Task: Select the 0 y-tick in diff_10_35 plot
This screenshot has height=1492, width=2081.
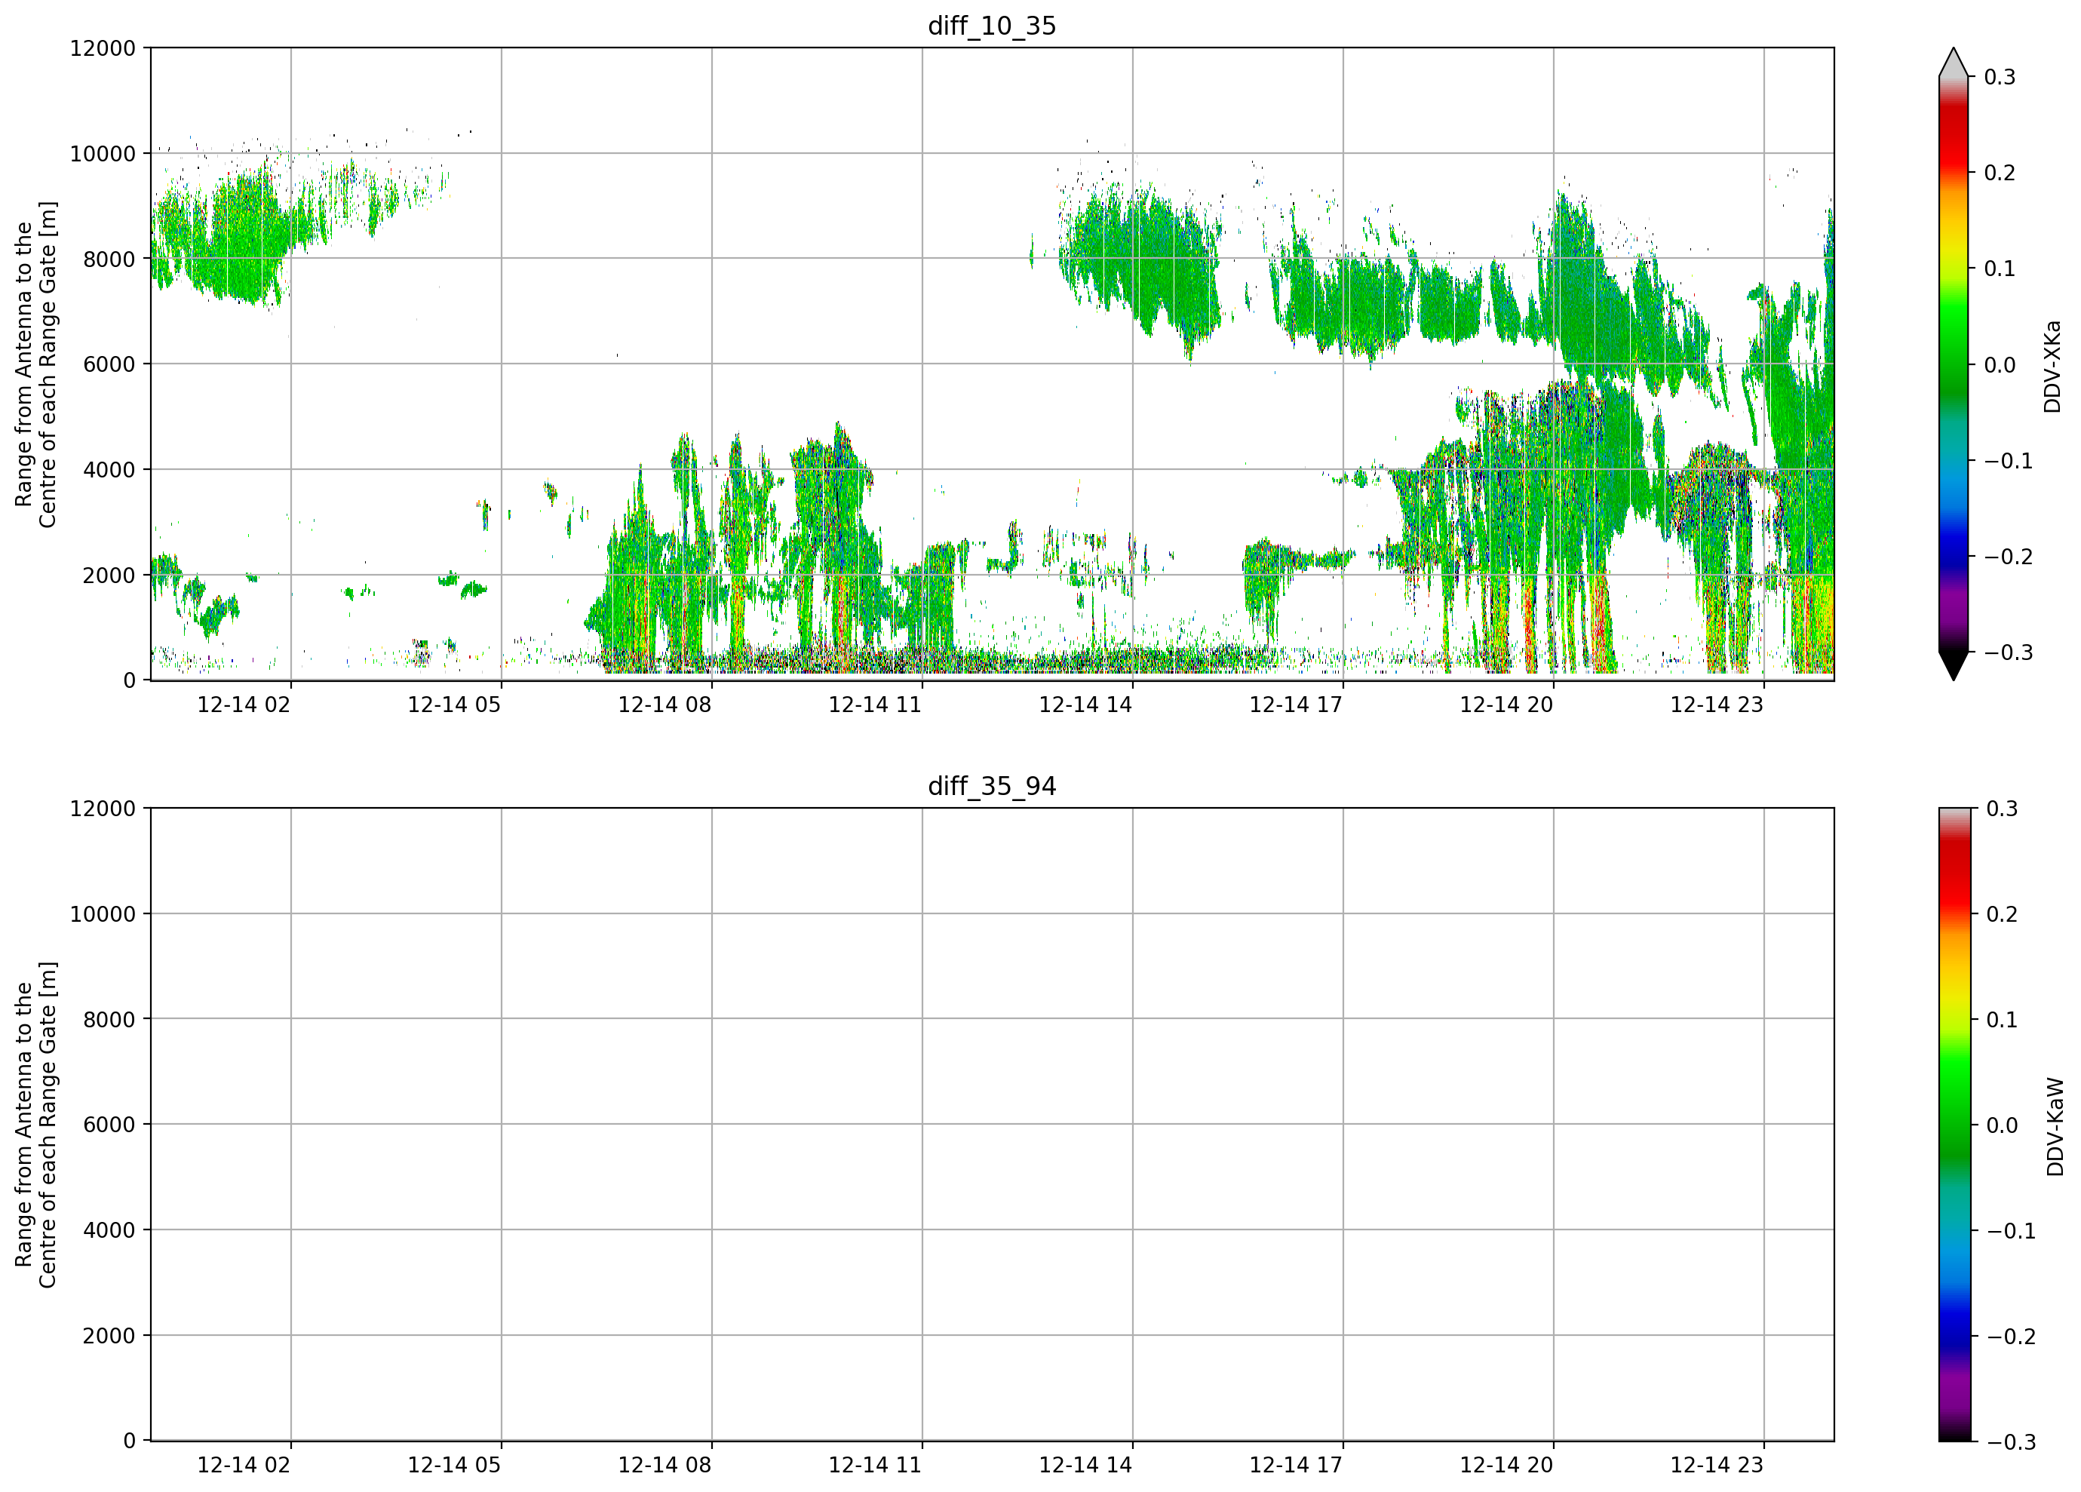Action: [x=130, y=681]
